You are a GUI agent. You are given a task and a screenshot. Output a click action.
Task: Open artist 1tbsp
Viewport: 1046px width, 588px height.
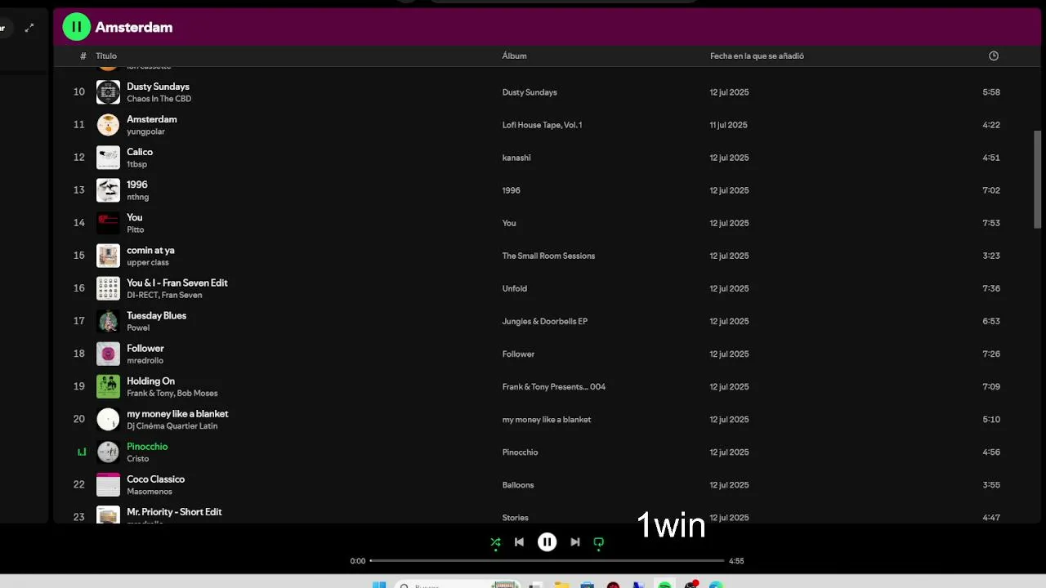136,164
